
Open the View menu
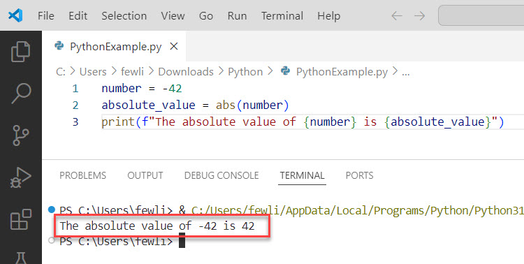coord(173,15)
